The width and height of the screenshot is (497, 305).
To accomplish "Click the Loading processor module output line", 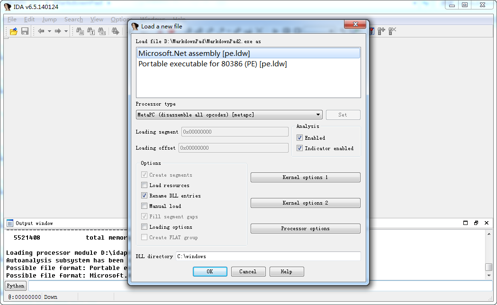I will click(x=66, y=253).
